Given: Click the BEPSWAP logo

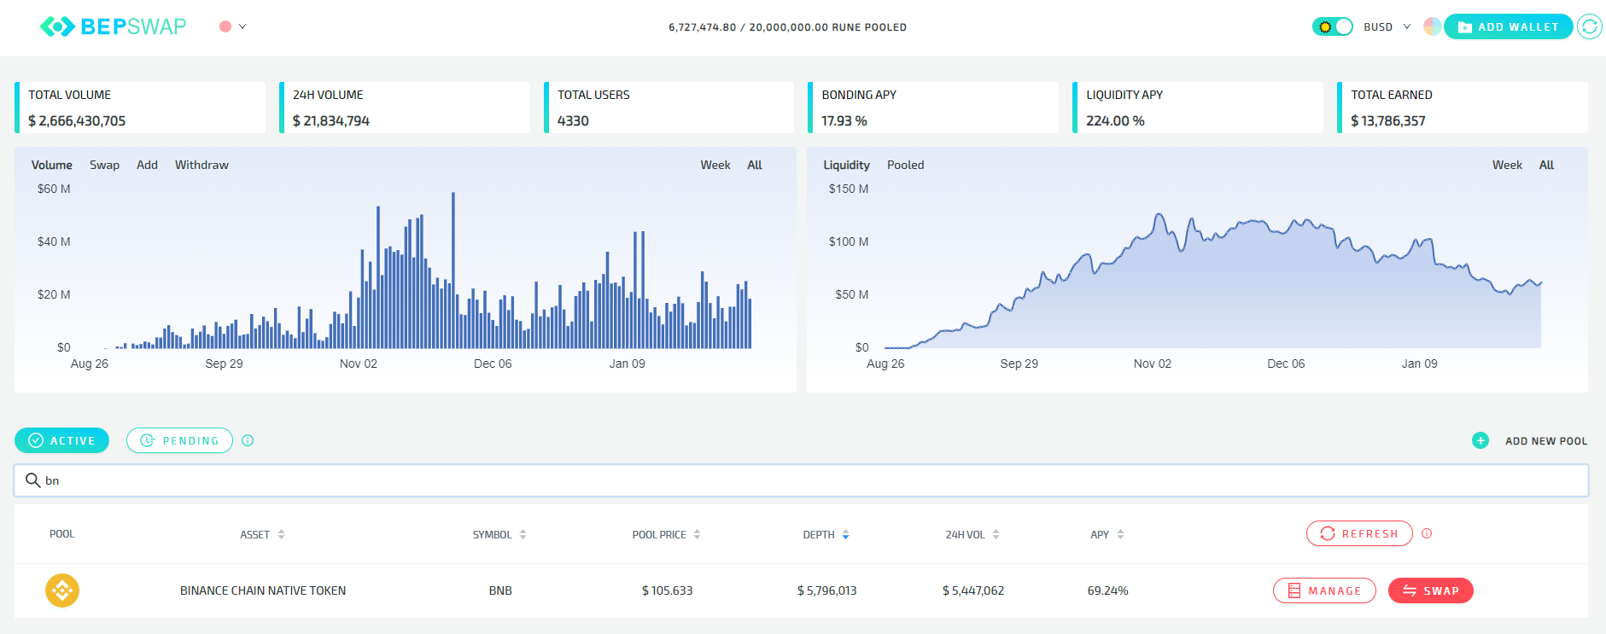Looking at the screenshot, I should coord(113,26).
